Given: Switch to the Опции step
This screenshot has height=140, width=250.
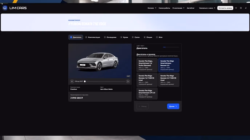Looking at the screenshot, I should pos(148,37).
